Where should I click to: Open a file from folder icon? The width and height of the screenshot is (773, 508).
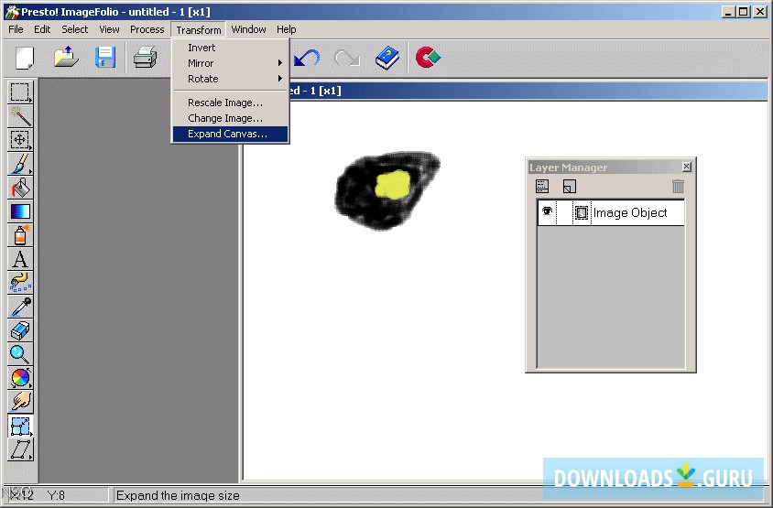click(x=66, y=57)
